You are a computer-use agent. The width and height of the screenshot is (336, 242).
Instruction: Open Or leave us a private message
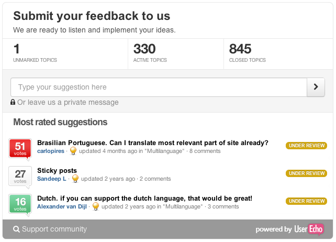[68, 102]
